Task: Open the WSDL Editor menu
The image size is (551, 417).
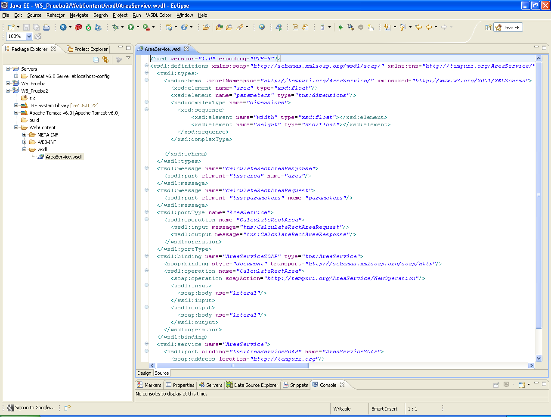Action: pos(158,15)
